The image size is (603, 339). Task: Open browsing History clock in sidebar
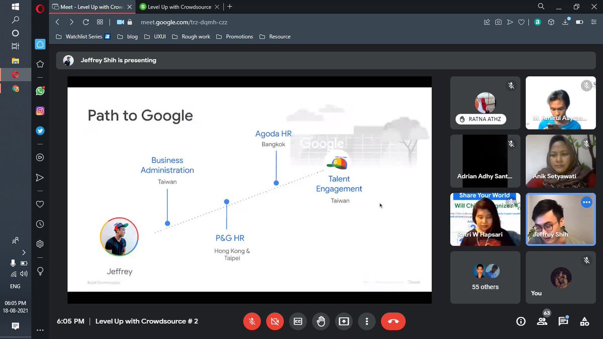40,224
